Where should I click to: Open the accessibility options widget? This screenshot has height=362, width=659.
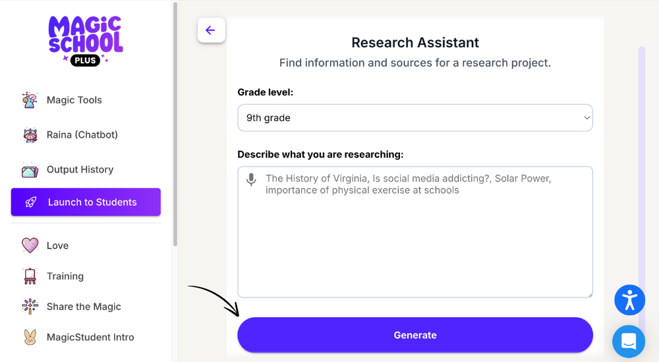[629, 300]
